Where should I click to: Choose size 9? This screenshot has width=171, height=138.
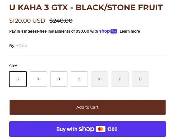[x=79, y=79]
